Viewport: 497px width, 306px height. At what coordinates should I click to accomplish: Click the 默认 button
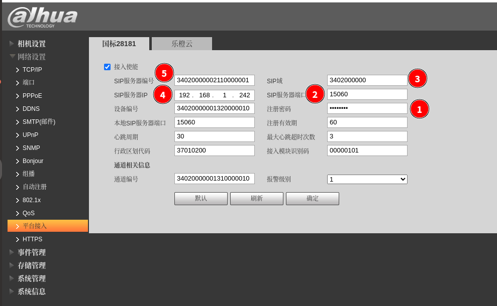pos(201,199)
